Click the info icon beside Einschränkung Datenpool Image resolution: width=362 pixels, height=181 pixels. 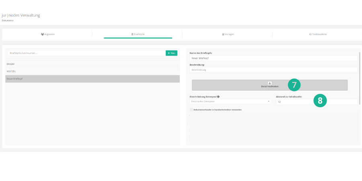(x=218, y=97)
